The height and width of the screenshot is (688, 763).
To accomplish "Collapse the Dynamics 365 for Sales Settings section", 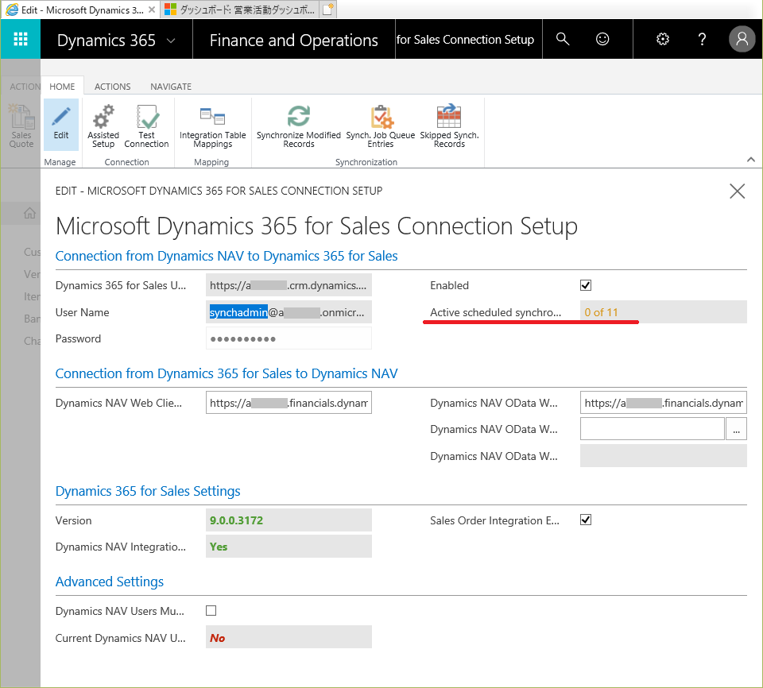I will [x=148, y=492].
